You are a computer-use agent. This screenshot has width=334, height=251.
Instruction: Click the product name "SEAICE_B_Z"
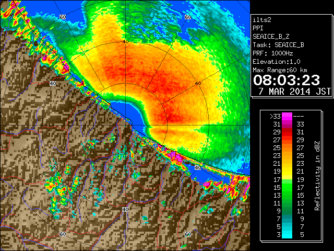[271, 37]
